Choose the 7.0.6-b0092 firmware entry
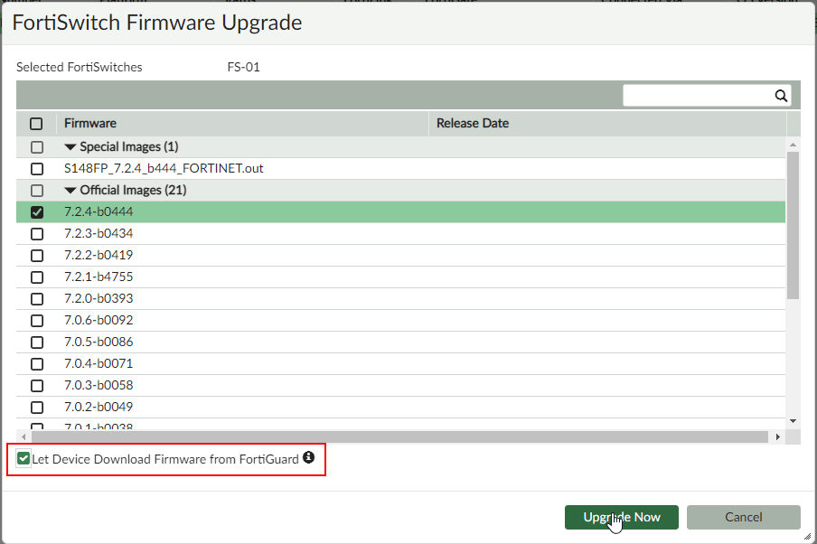Viewport: 817px width, 544px height. (99, 321)
